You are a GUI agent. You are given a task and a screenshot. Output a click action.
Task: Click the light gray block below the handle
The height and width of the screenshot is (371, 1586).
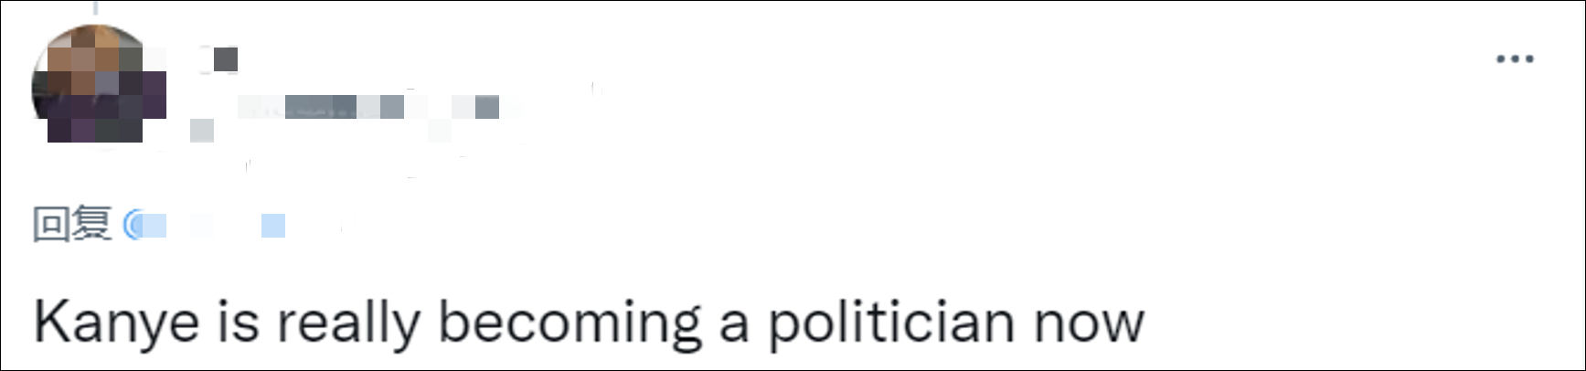pyautogui.click(x=202, y=131)
